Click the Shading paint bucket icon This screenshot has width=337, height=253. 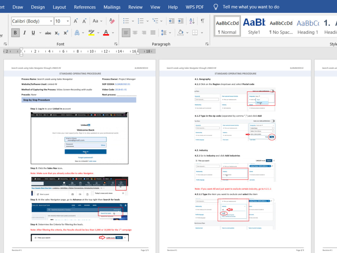click(x=181, y=33)
